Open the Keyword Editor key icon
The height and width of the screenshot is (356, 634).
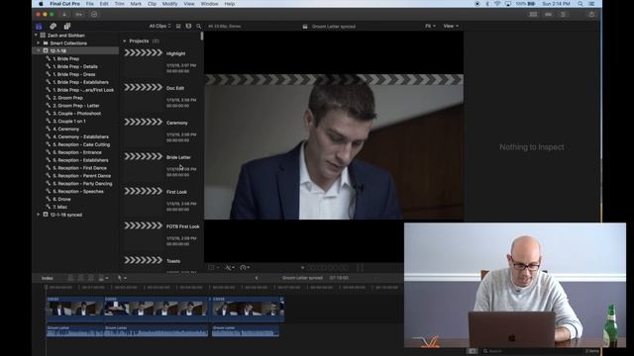tap(79, 14)
